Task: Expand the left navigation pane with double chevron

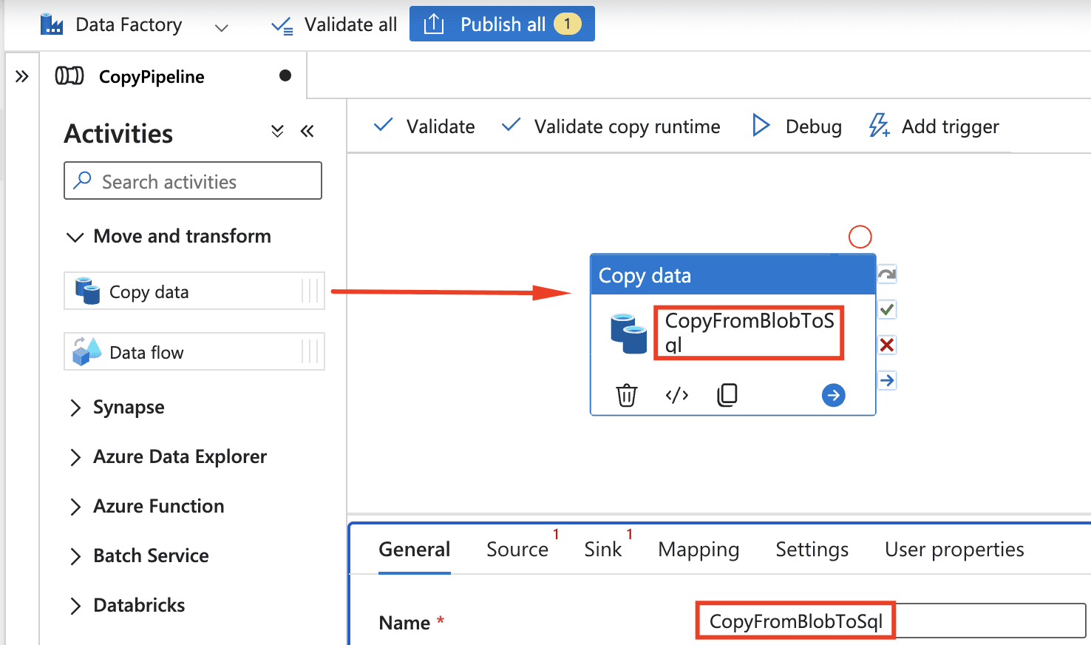Action: pyautogui.click(x=22, y=76)
